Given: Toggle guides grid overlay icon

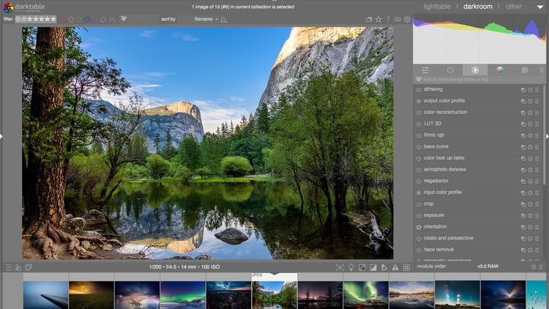Looking at the screenshot, I should pyautogui.click(x=406, y=268).
